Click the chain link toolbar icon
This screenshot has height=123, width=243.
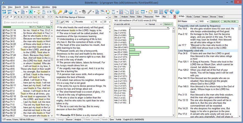pyautogui.click(x=89, y=12)
